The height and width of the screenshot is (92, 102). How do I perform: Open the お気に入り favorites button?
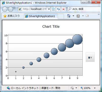coord(11,16)
